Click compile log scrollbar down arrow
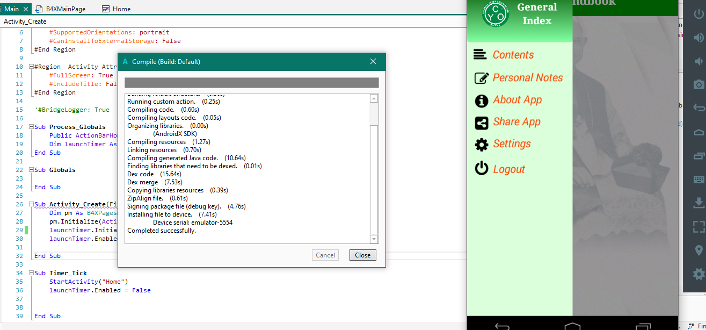 click(374, 239)
